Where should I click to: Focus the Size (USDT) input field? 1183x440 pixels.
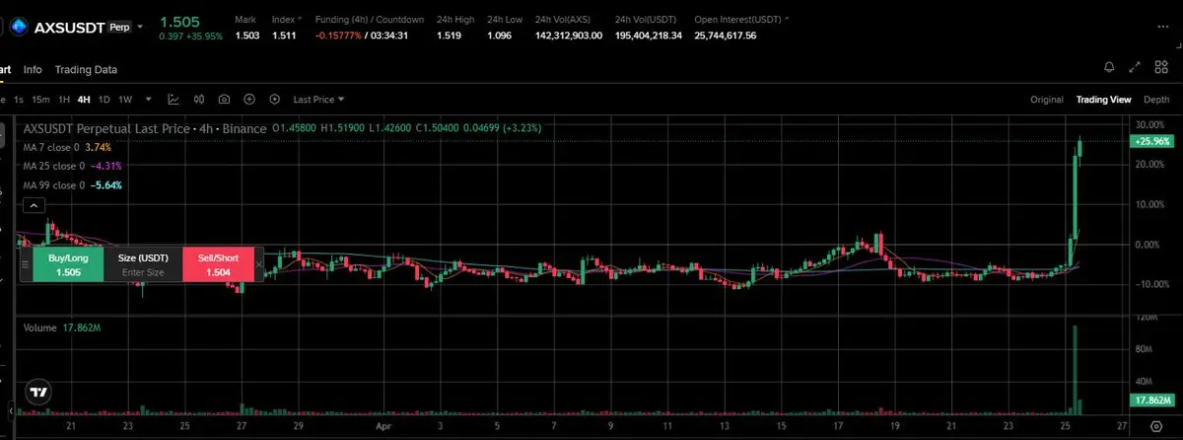143,264
